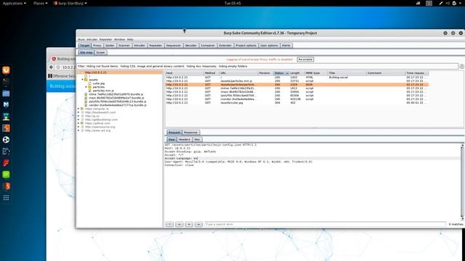This screenshot has width=465, height=261.
Task: Go to next search match arrow
Action: (x=198, y=224)
